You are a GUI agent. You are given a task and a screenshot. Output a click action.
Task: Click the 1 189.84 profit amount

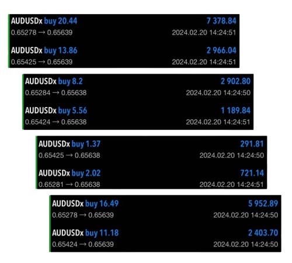(x=235, y=110)
